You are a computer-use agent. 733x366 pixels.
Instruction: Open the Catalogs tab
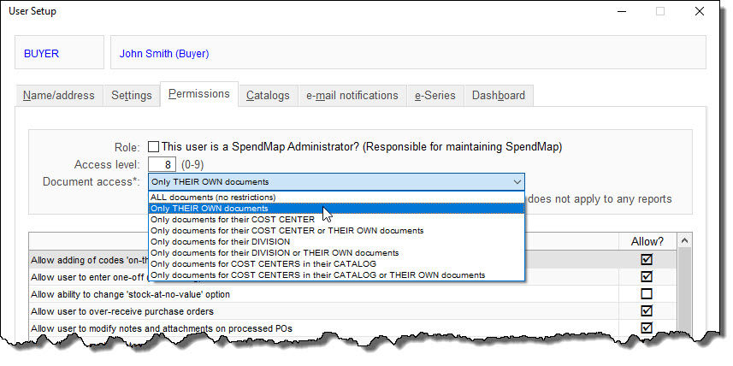[x=268, y=96]
